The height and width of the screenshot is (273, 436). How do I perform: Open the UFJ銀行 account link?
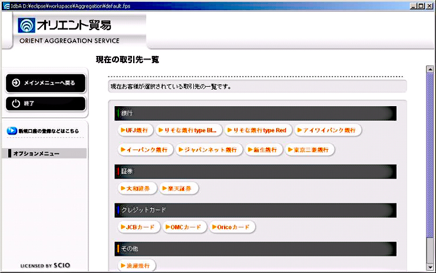(136, 130)
